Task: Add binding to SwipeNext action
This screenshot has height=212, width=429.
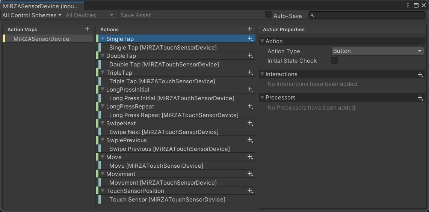Action: coord(250,123)
